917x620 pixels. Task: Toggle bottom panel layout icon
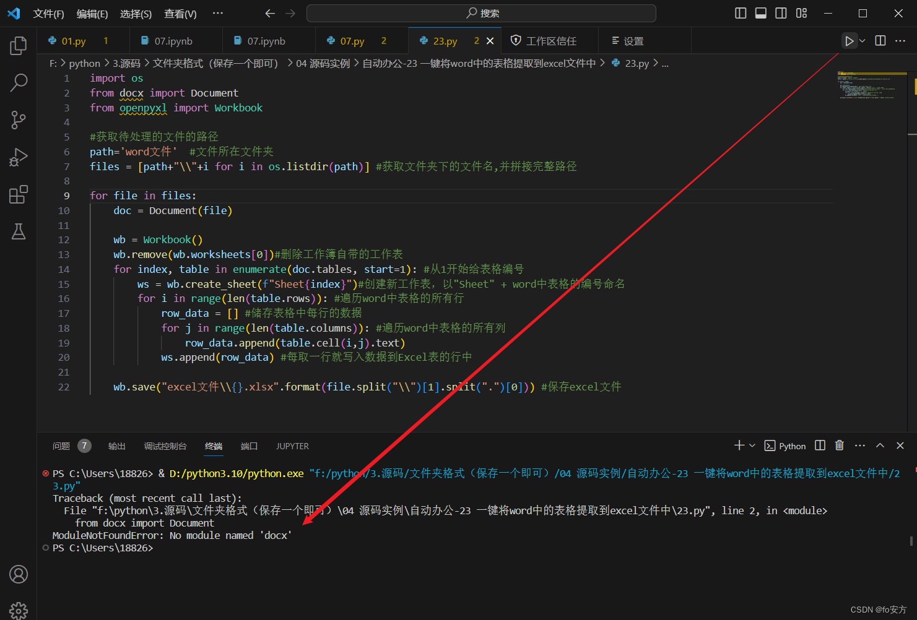pos(761,13)
